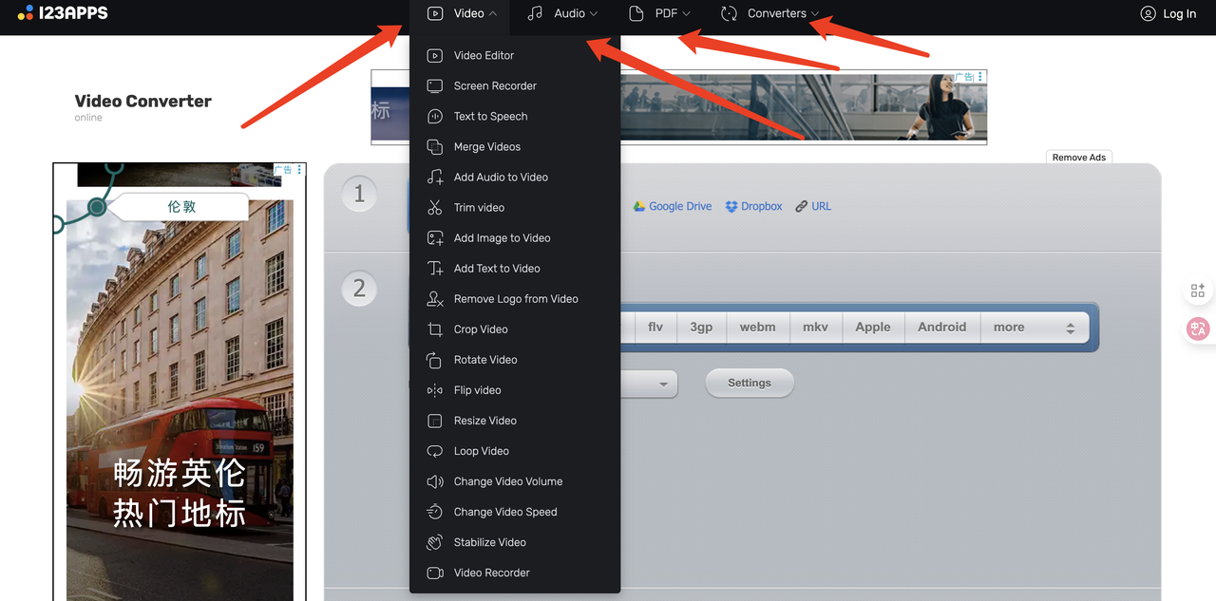Open the 'more' formats dropdown

[x=1034, y=328]
